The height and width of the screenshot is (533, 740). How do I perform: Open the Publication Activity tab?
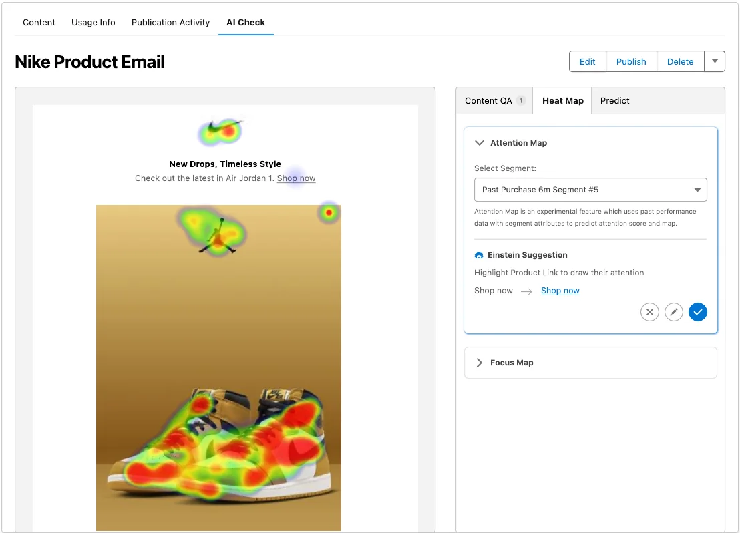click(x=170, y=23)
